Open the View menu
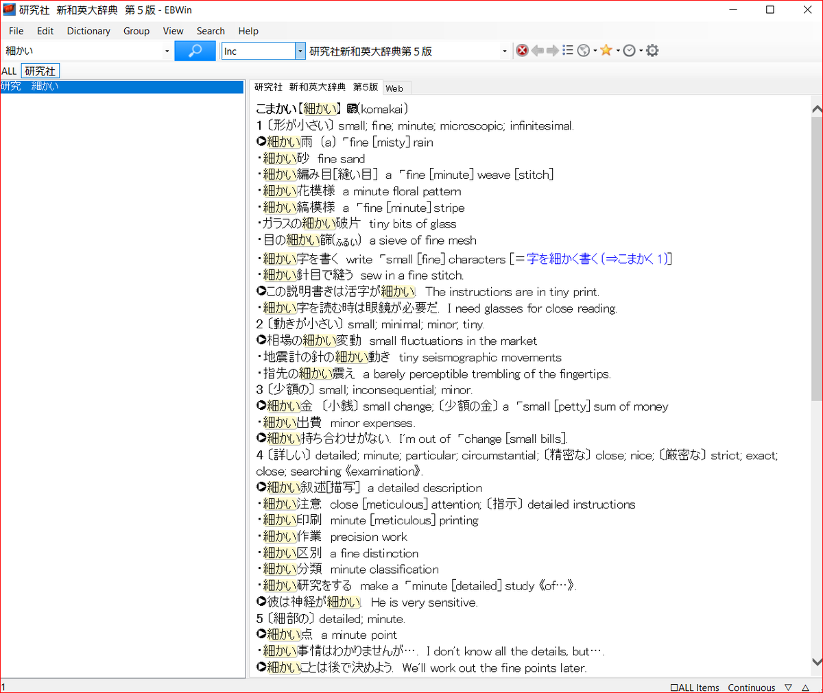This screenshot has height=693, width=823. click(x=173, y=31)
